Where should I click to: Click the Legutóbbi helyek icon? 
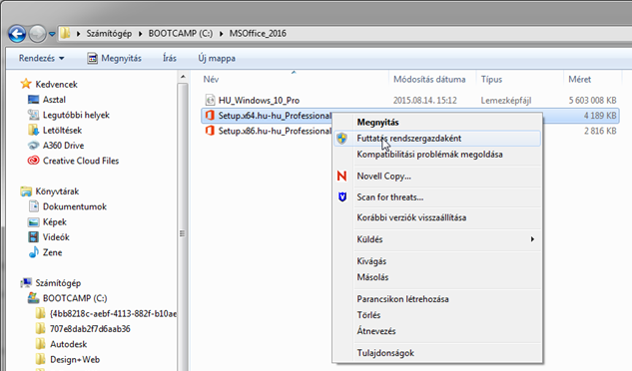point(33,115)
